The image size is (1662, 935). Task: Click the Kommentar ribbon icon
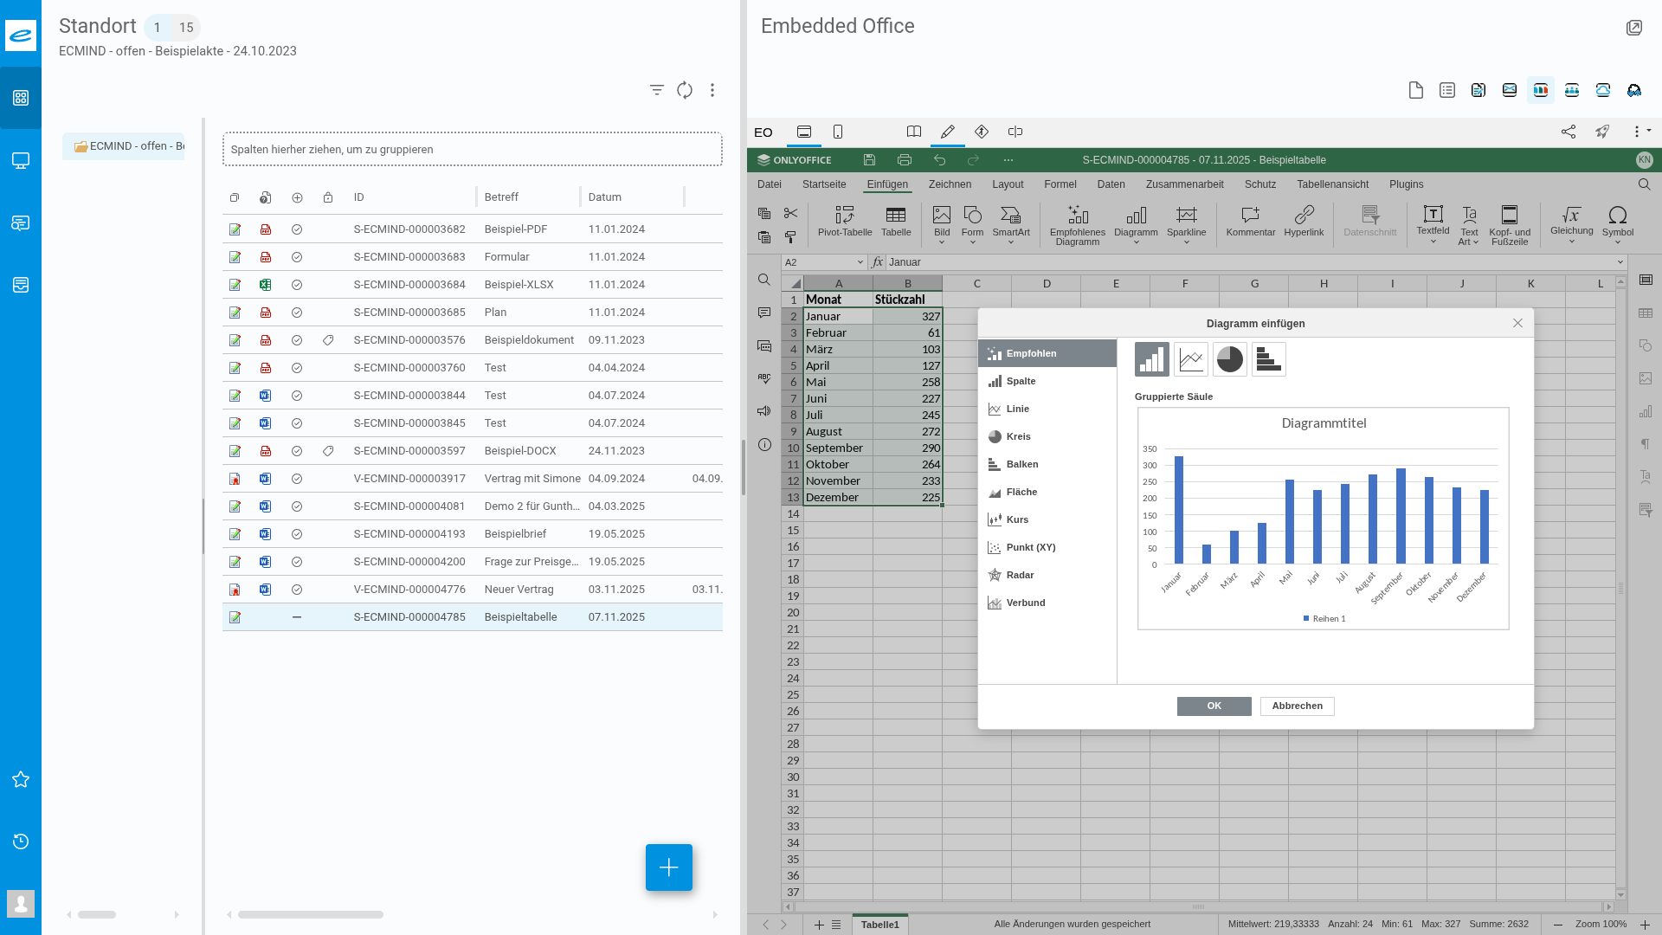[x=1250, y=215]
